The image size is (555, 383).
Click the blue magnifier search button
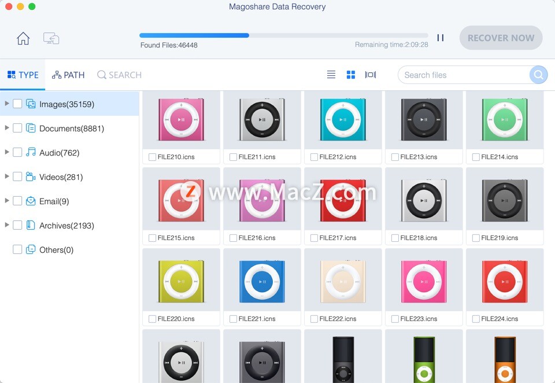[x=538, y=75]
